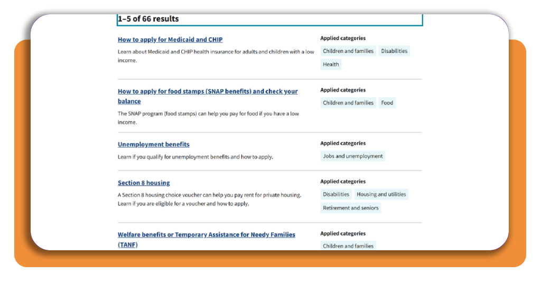Screen dimensions: 541x283
Task: Click the Section 8 voucher description text
Action: click(x=209, y=199)
